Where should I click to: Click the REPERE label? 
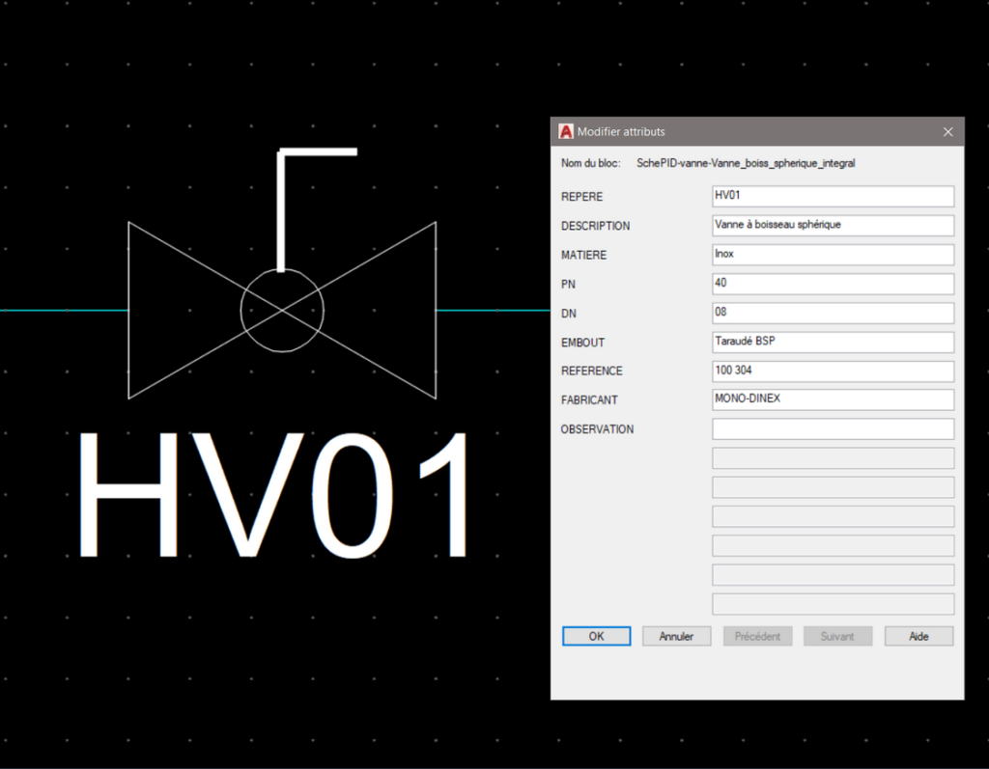[x=581, y=197]
